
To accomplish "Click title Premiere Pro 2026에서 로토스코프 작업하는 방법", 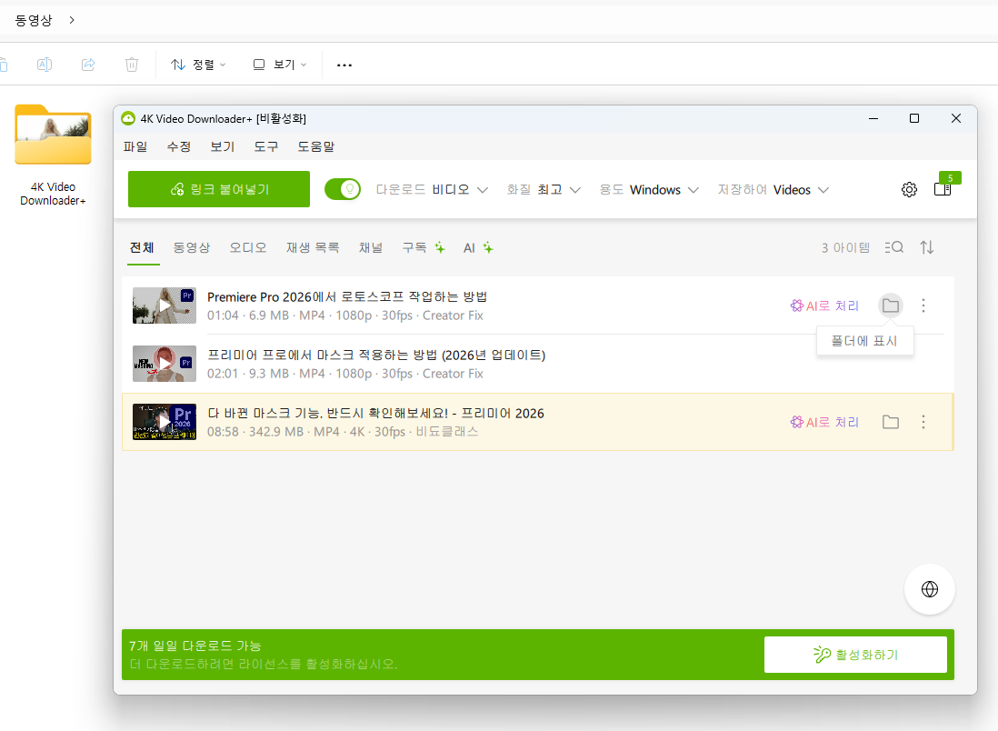I will [347, 296].
